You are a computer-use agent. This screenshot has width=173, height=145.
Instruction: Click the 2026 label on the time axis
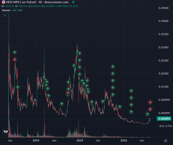coord(124,140)
